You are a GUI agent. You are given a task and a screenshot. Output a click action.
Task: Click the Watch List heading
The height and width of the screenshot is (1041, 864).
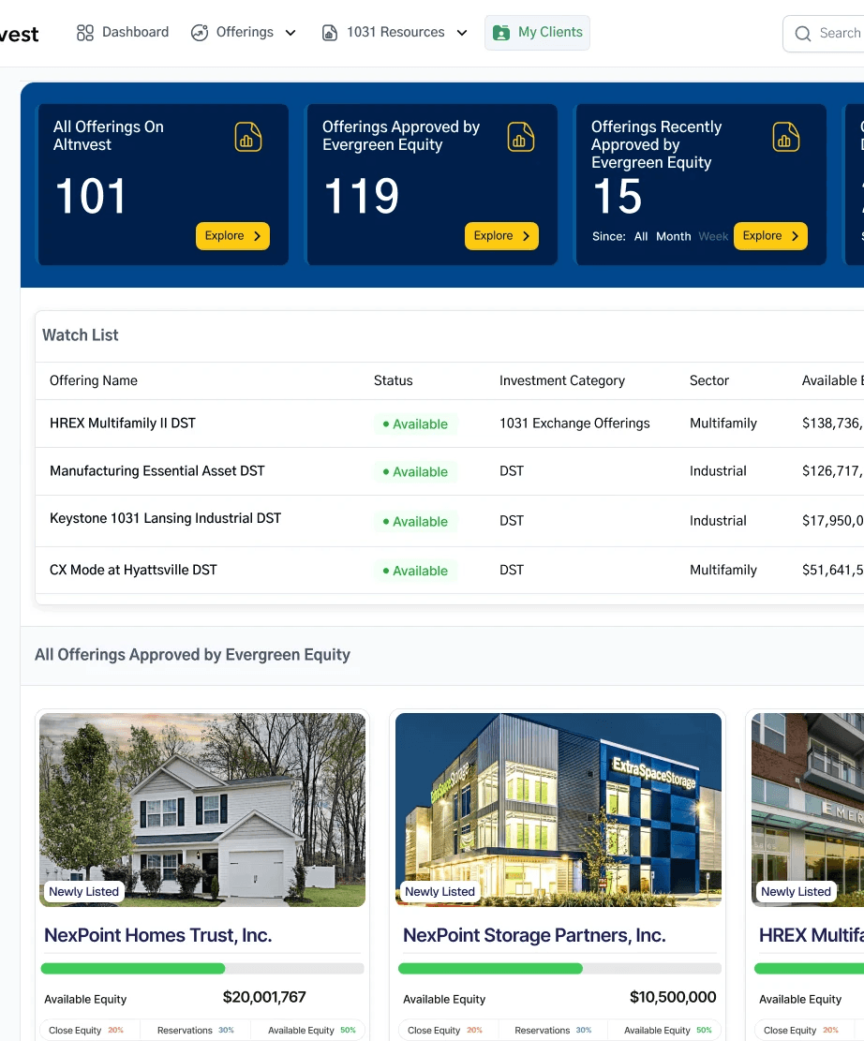[x=81, y=335]
